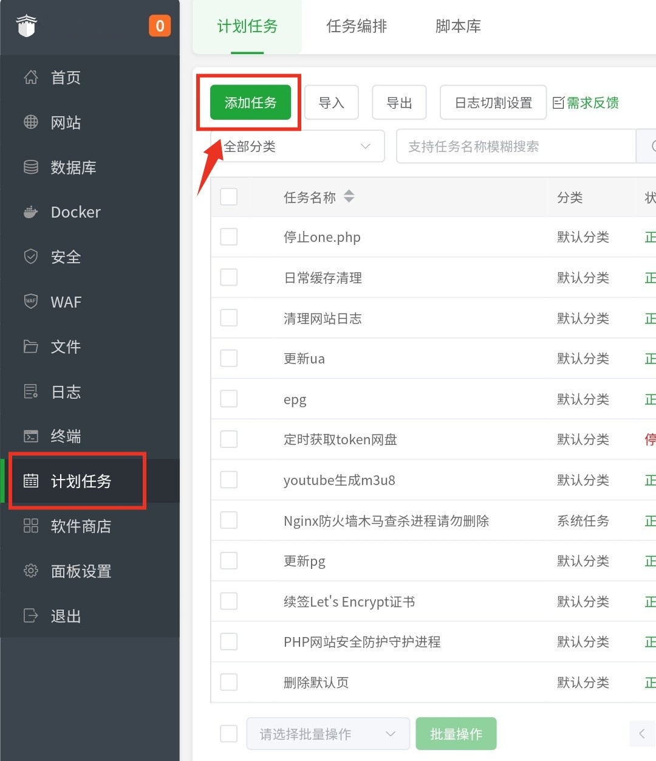Click task name 定时获取token网盘

tap(340, 439)
